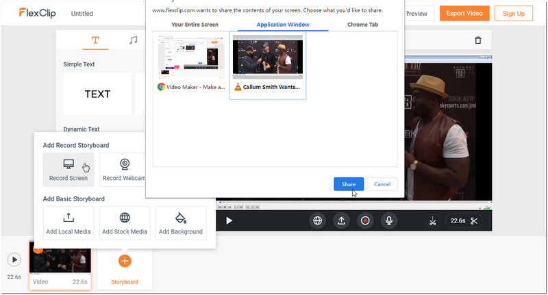This screenshot has height=295, width=548.
Task: Click the Storyboard label
Action: pos(125,282)
